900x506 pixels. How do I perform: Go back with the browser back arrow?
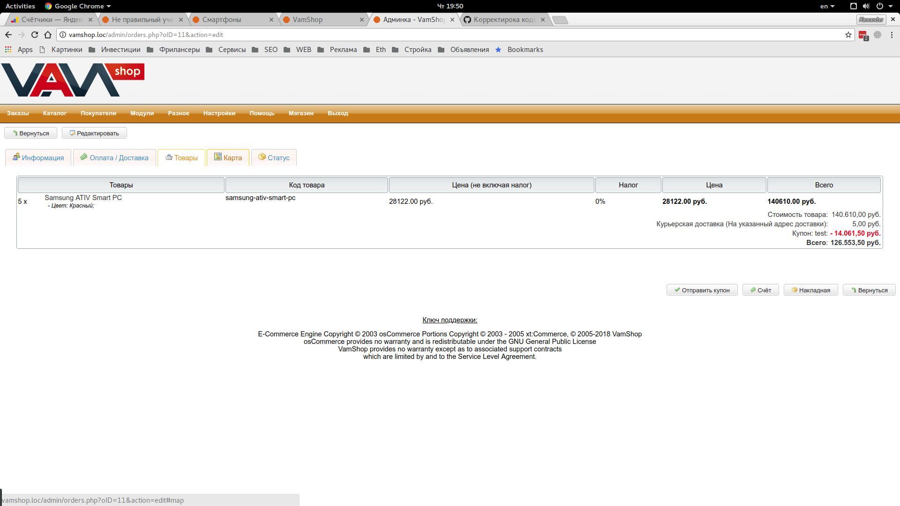(8, 35)
